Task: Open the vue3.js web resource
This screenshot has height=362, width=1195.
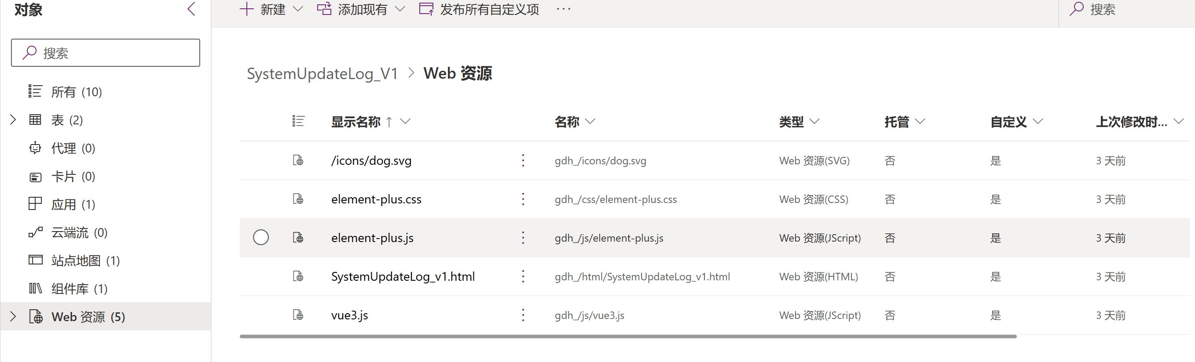Action: point(349,315)
